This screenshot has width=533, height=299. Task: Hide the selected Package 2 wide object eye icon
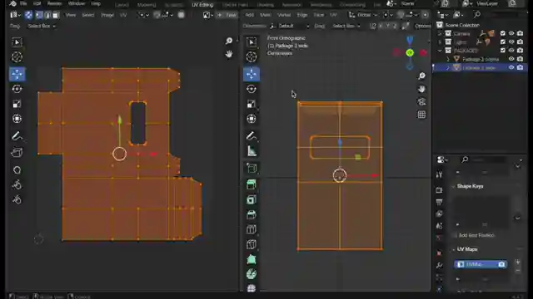pos(511,67)
